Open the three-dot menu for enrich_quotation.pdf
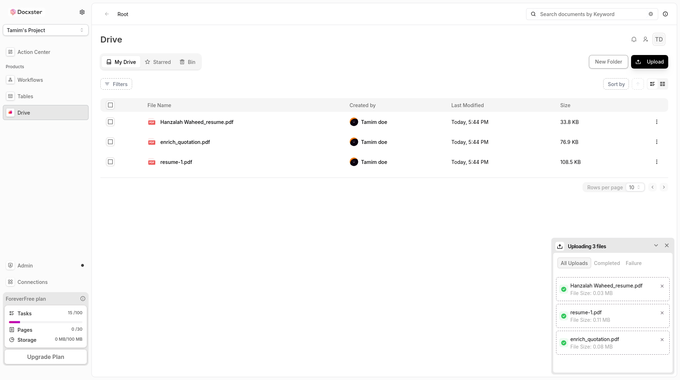 (x=656, y=142)
